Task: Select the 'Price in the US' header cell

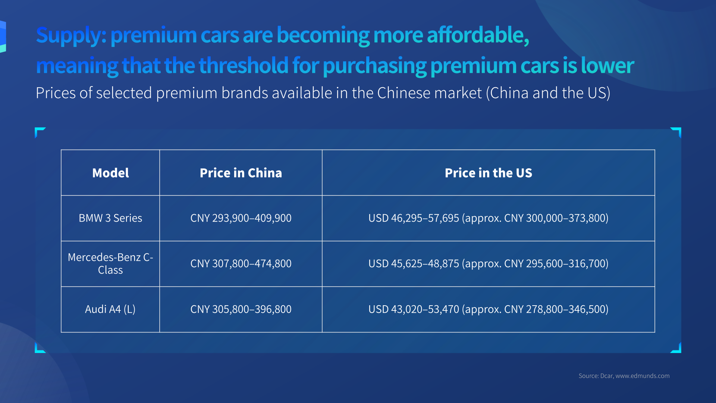Action: pos(488,173)
